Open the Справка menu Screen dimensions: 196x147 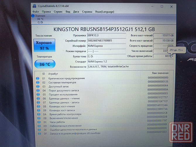click(x=87, y=12)
